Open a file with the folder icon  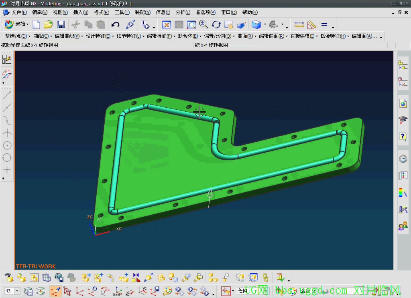(x=48, y=24)
